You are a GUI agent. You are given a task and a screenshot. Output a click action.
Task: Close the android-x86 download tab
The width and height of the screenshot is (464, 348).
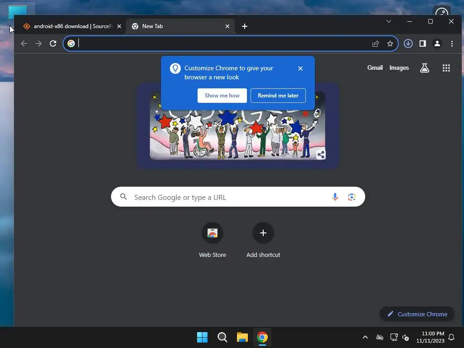click(119, 26)
